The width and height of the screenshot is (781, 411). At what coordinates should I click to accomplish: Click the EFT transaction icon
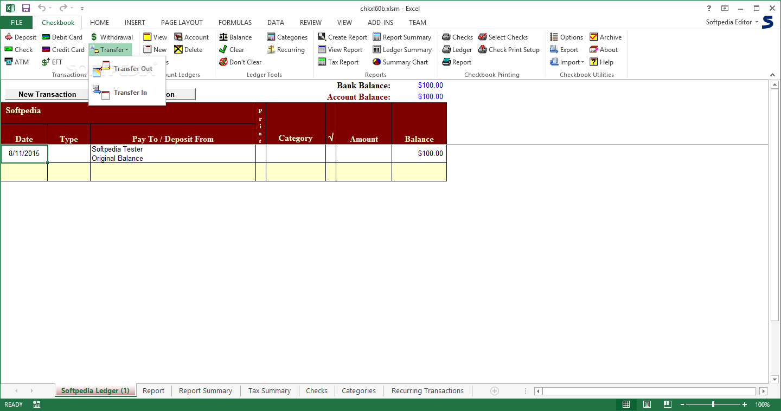coord(46,62)
